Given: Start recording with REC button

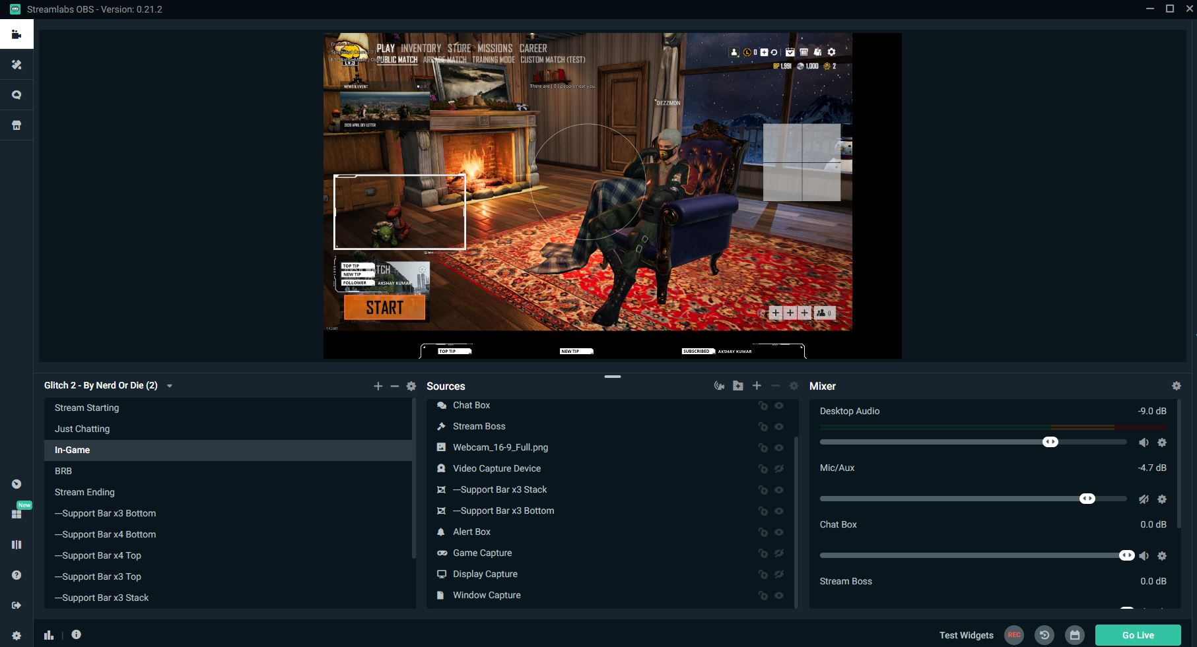Looking at the screenshot, I should pyautogui.click(x=1014, y=635).
